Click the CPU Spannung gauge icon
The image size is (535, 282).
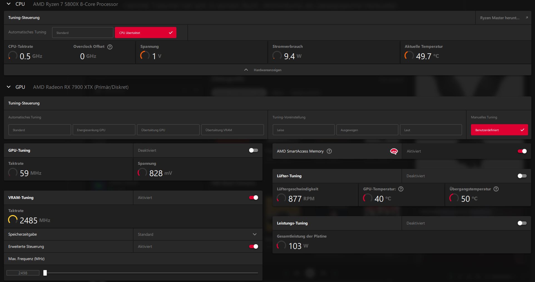pos(145,56)
